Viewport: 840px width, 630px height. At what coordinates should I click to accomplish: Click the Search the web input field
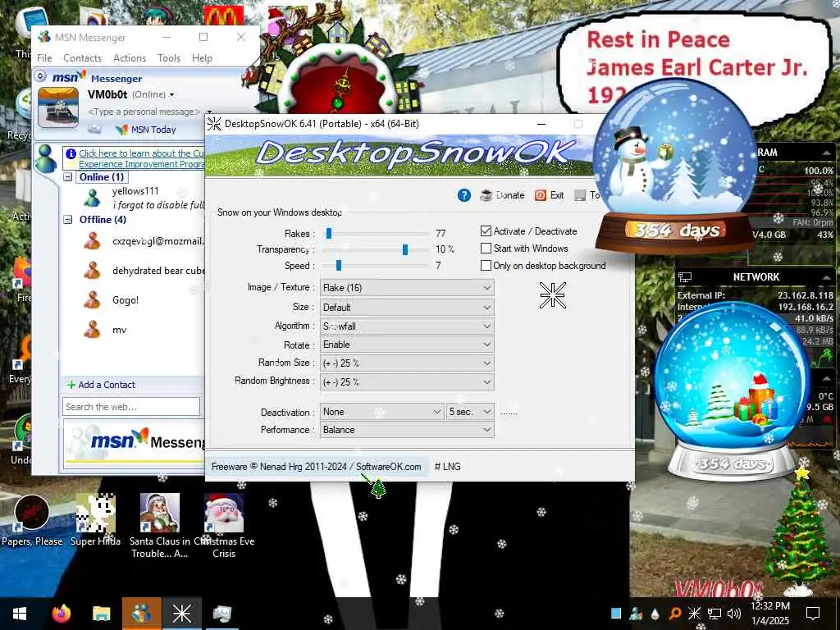coord(131,407)
